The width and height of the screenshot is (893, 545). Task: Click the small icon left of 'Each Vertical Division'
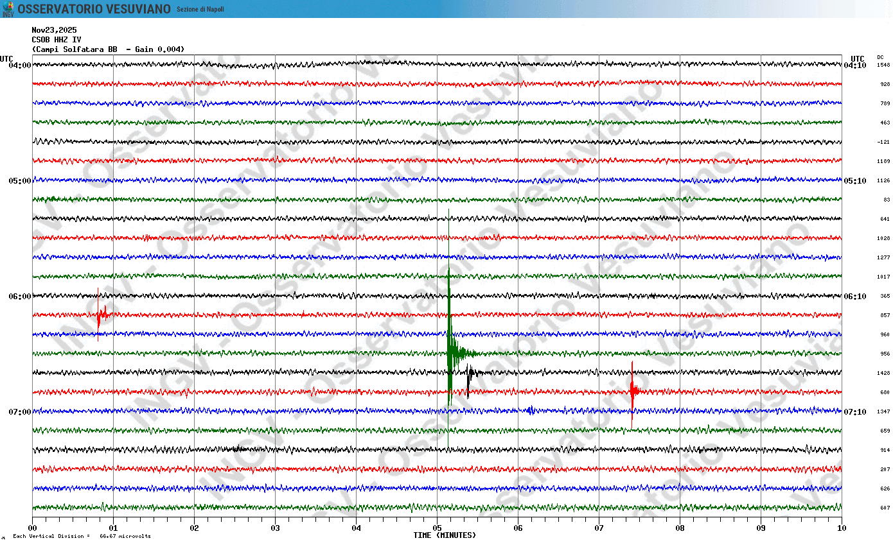pyautogui.click(x=3, y=537)
